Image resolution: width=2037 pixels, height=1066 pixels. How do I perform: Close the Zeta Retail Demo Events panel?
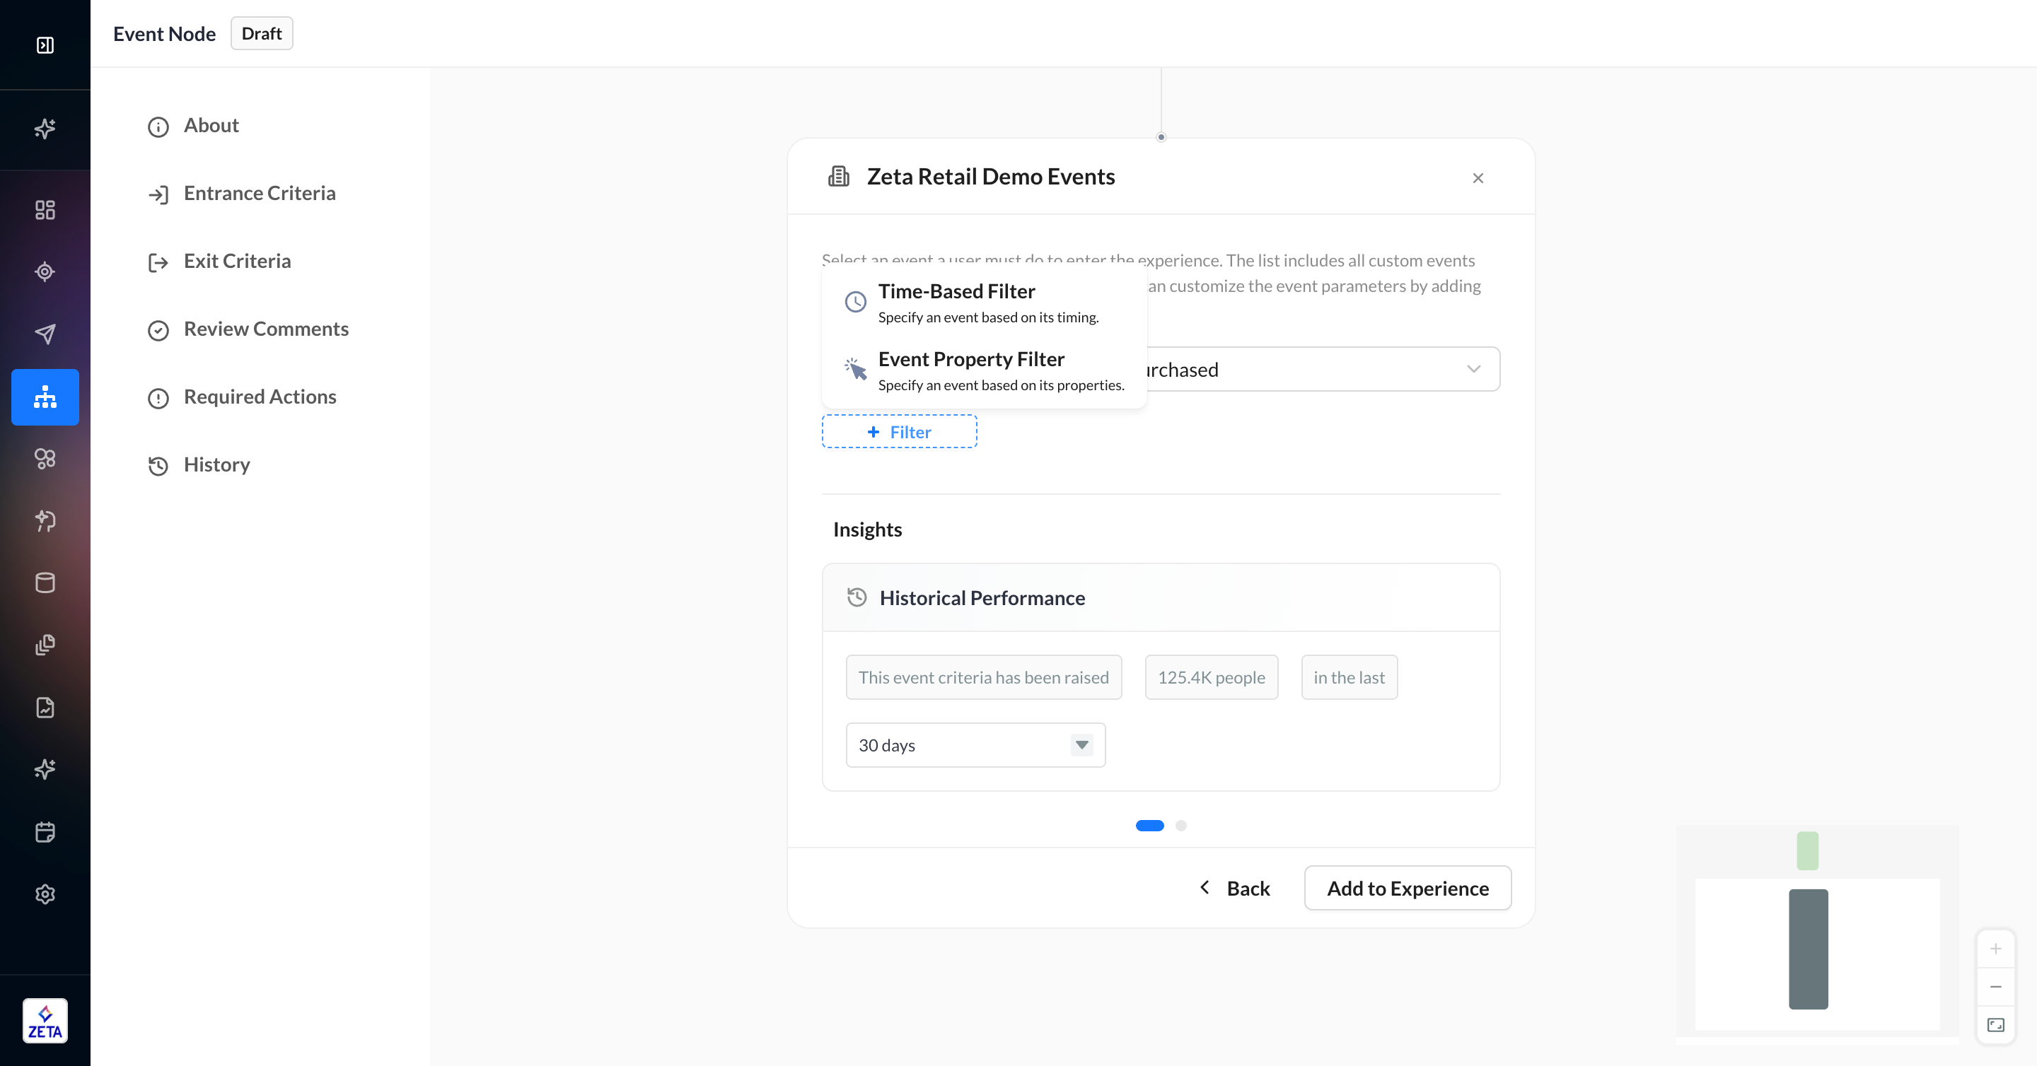point(1478,178)
